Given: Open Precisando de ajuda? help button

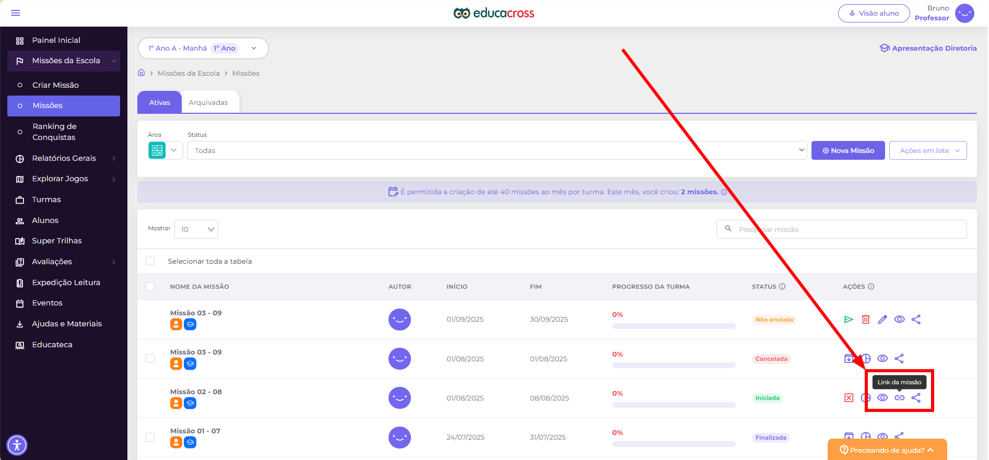Looking at the screenshot, I should tap(887, 450).
